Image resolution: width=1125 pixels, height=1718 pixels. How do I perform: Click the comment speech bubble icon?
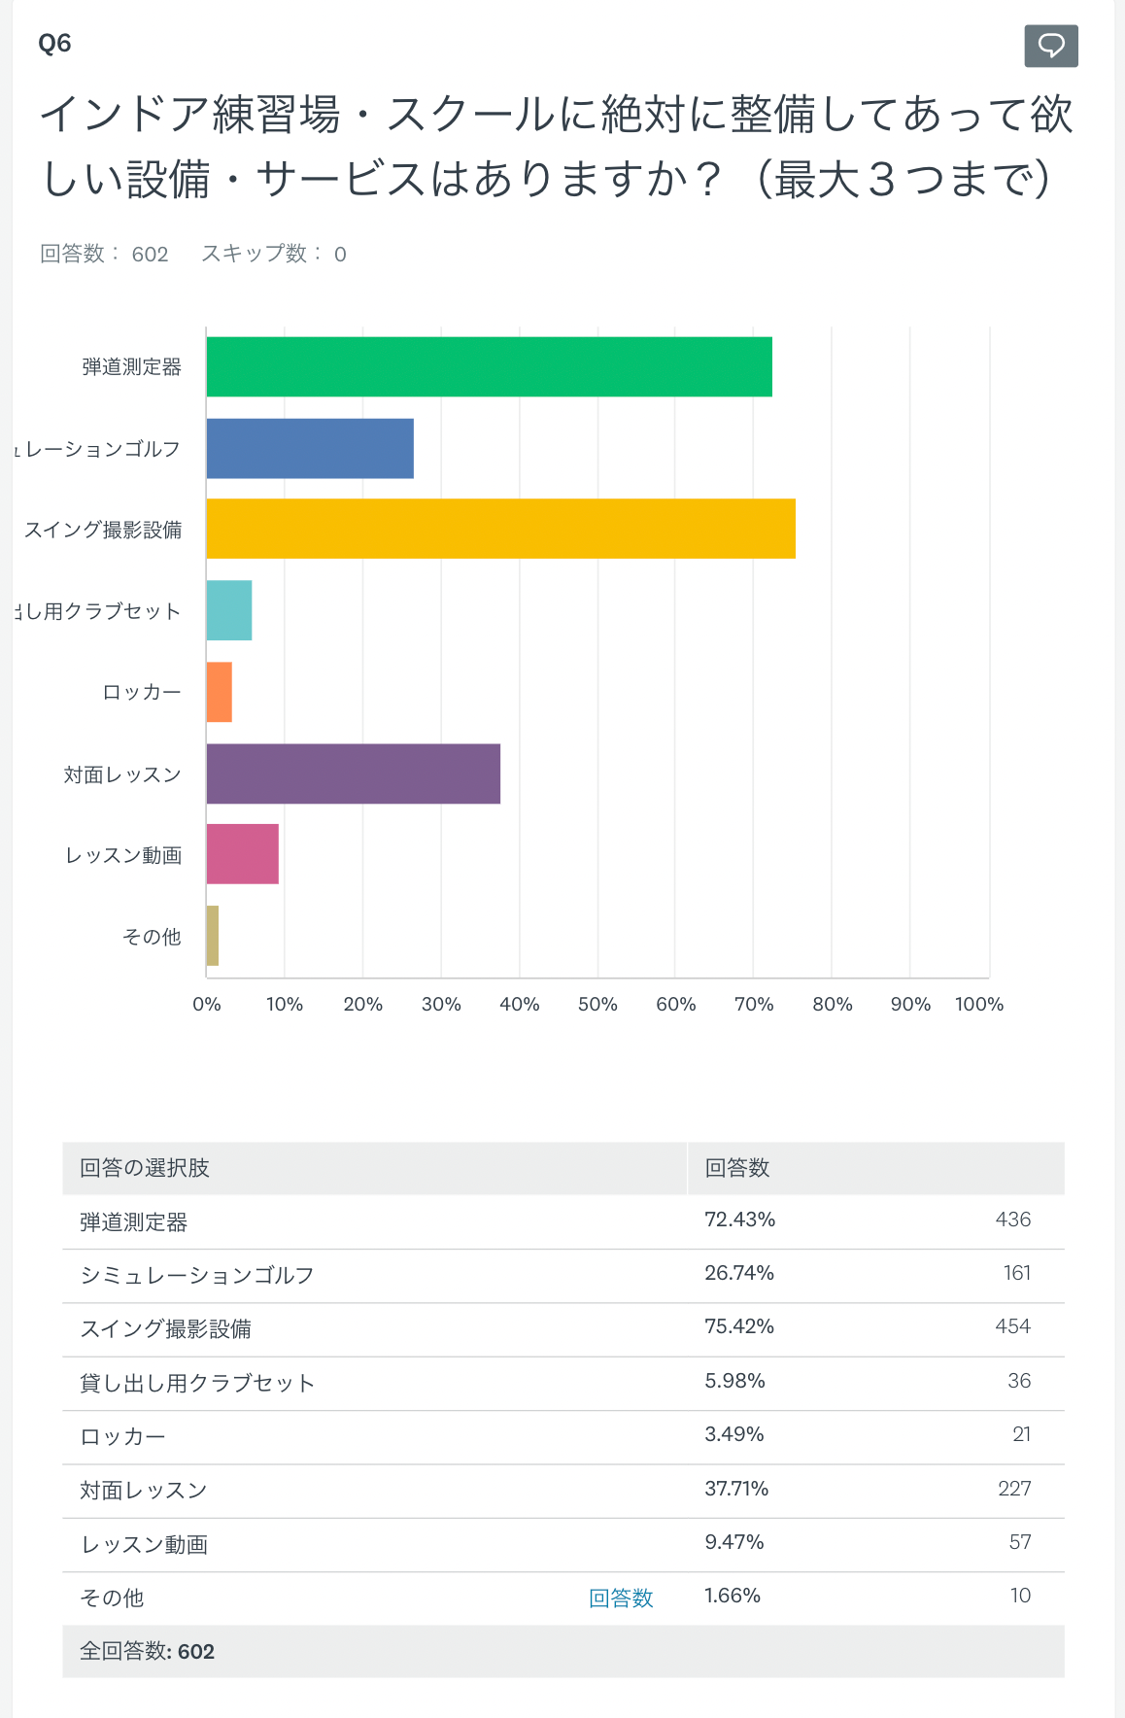tap(1051, 46)
